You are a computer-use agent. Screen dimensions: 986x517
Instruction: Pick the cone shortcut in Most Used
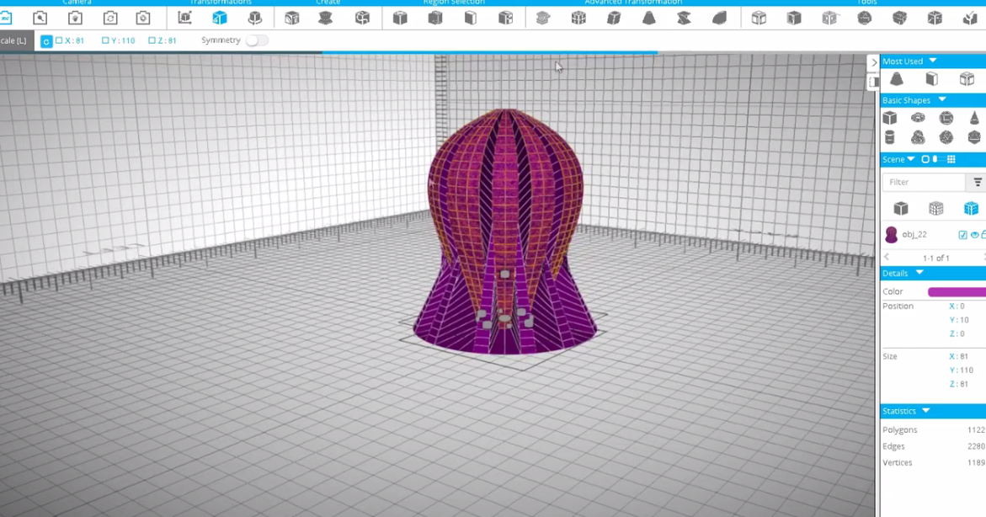coord(897,78)
